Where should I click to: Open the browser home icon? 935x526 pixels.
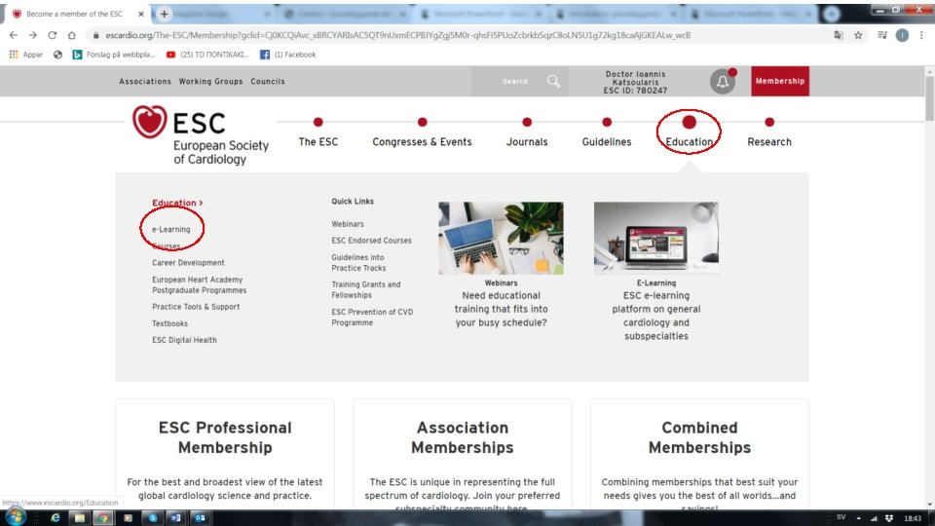click(x=71, y=35)
